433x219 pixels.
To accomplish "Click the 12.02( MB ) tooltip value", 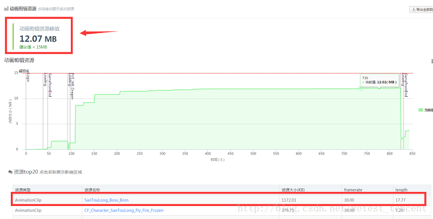I will (386, 82).
